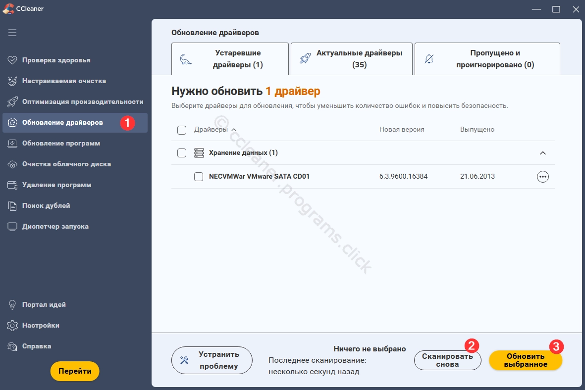Click the Поиск дублей sidebar icon
Screen dimensions: 585x390
coord(12,206)
